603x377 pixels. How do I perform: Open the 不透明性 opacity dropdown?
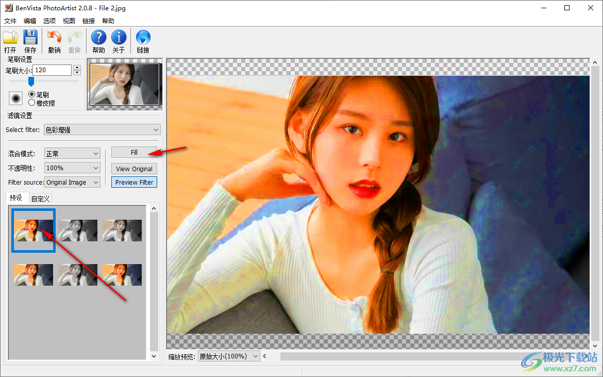coord(72,168)
